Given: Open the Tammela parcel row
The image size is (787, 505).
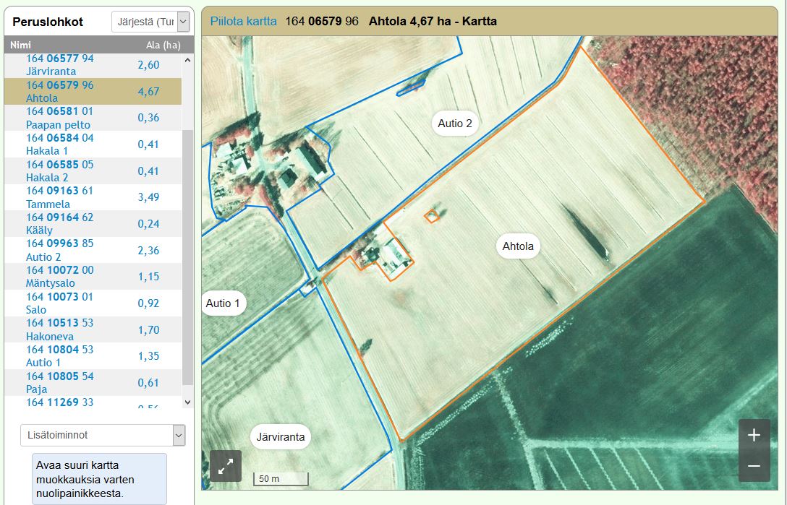Looking at the screenshot, I should pyautogui.click(x=59, y=197).
